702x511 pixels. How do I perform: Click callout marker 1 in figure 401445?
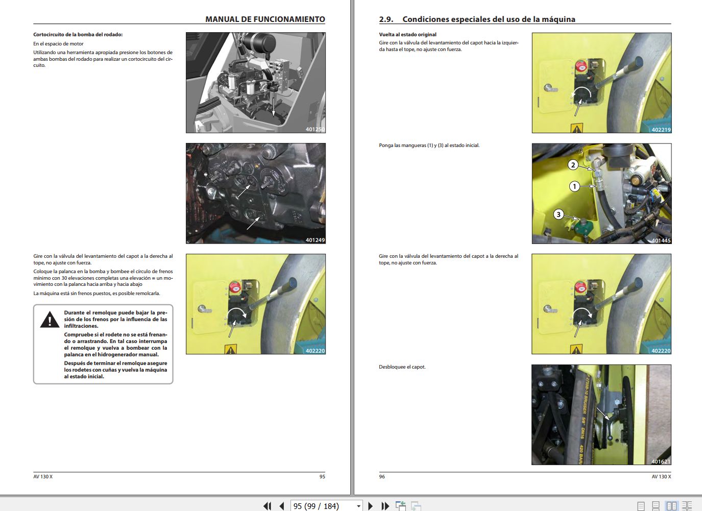[575, 186]
